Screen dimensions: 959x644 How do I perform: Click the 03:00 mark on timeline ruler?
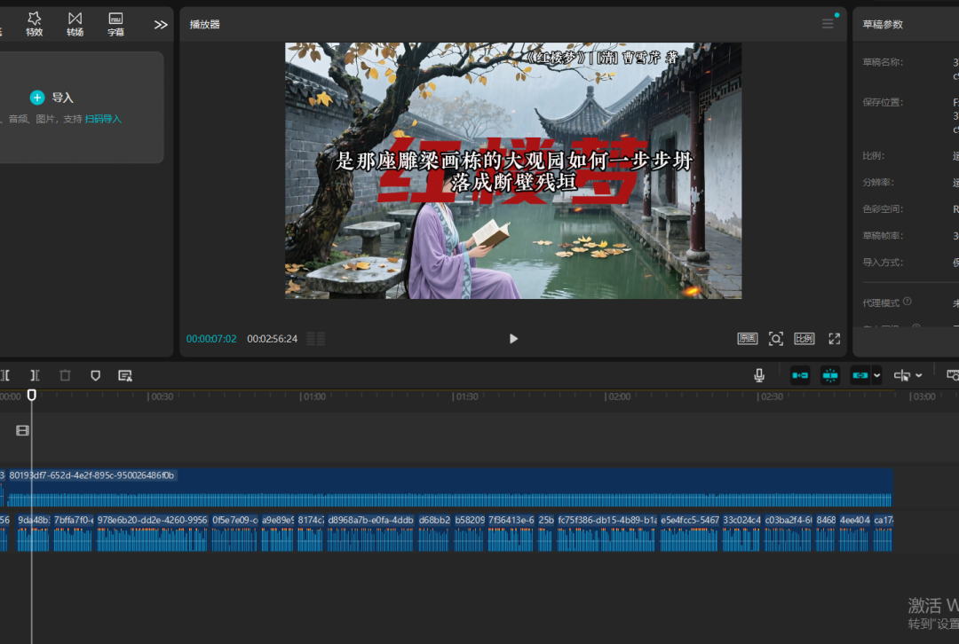(923, 397)
